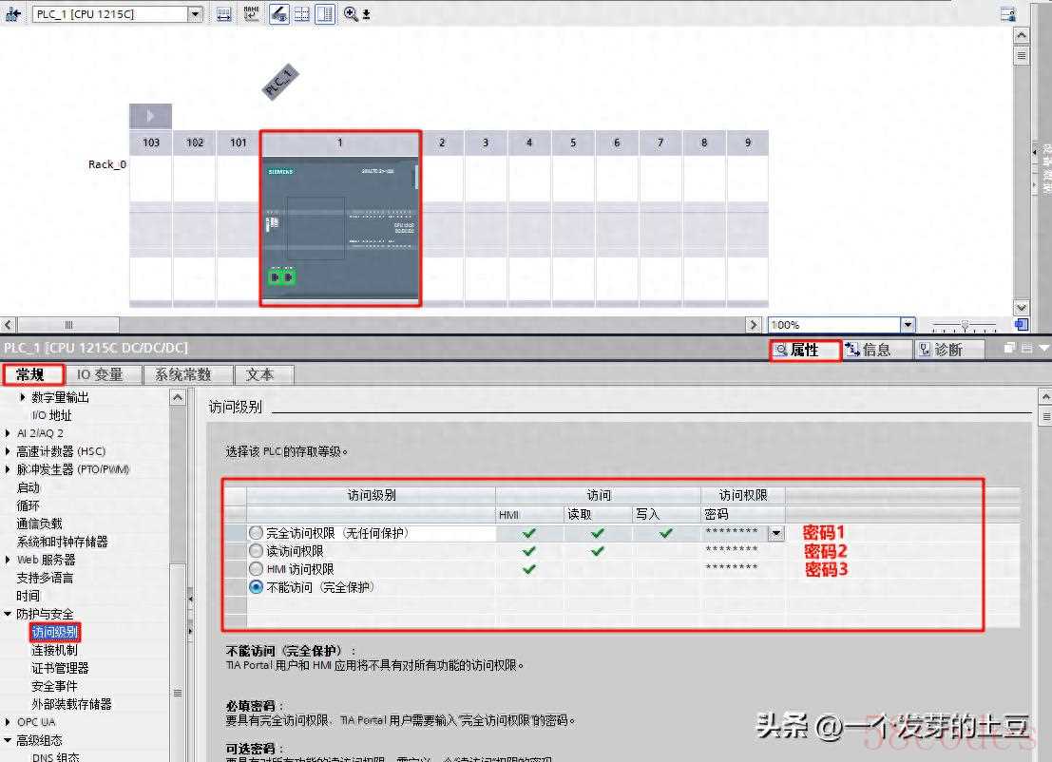Select the 完全访问权限 (无任何保护) radio button
Viewport: 1052px width, 762px height.
(256, 533)
